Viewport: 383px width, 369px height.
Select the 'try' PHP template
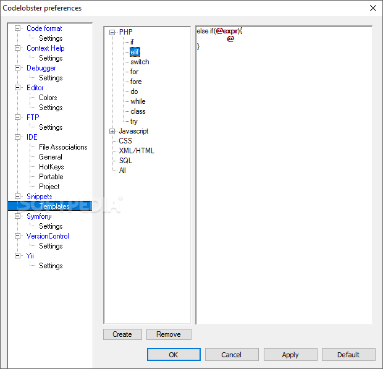[134, 121]
